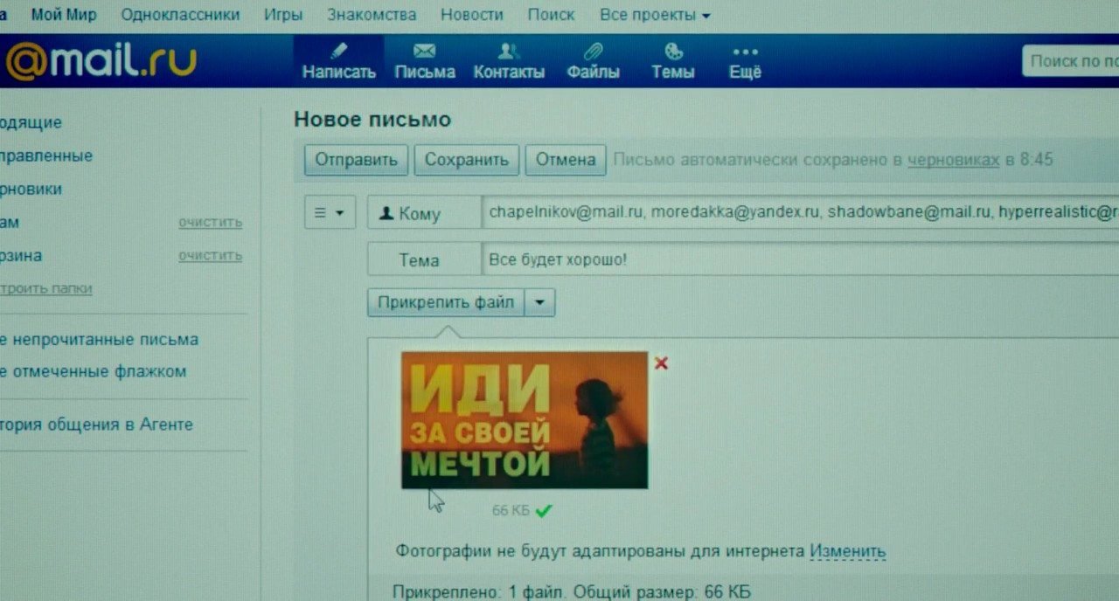Click the Тема subject input field

pos(787,259)
